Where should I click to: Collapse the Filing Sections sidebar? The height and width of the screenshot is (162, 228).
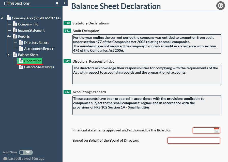pos(64,3)
